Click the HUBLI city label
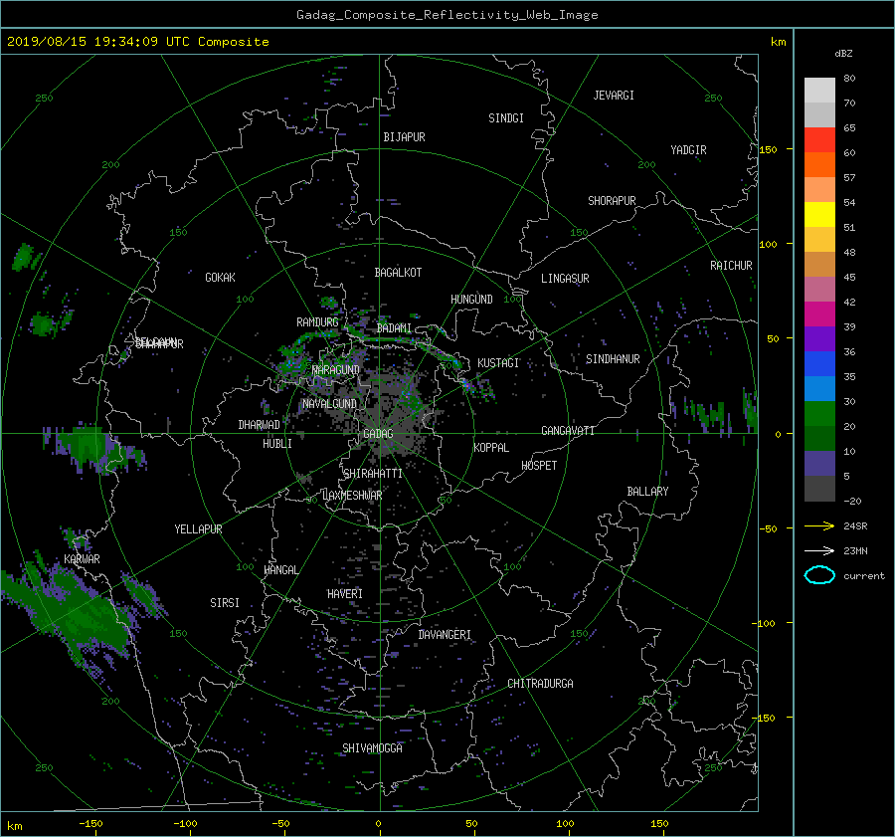The image size is (895, 837). pyautogui.click(x=277, y=444)
